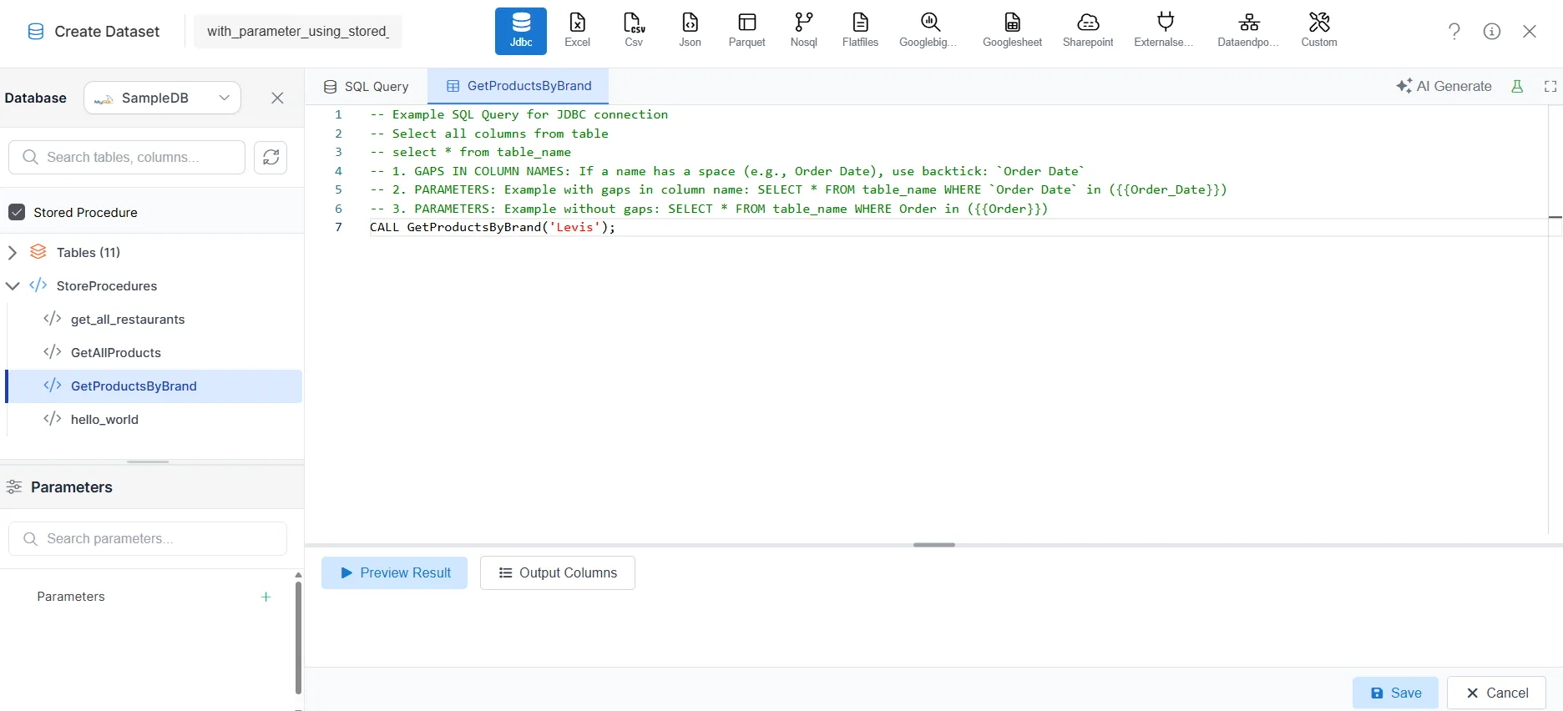Screen dimensions: 1563x711
Task: Select the Flatfiles data source
Action: [860, 31]
